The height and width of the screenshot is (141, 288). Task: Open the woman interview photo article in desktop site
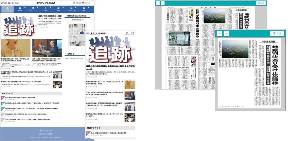[16, 48]
